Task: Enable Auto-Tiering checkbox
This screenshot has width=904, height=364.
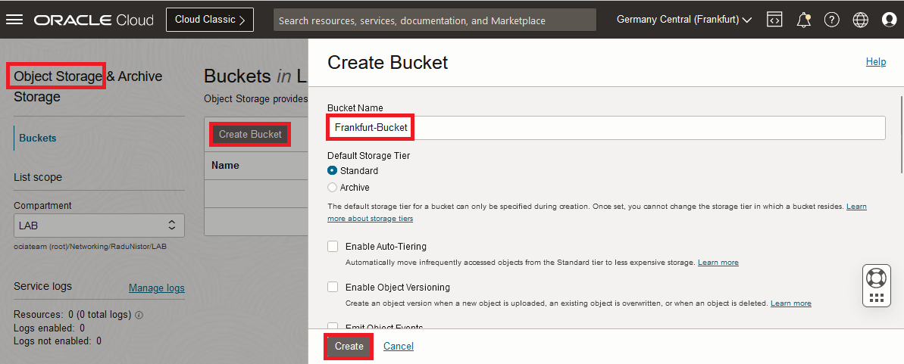Action: [x=333, y=246]
